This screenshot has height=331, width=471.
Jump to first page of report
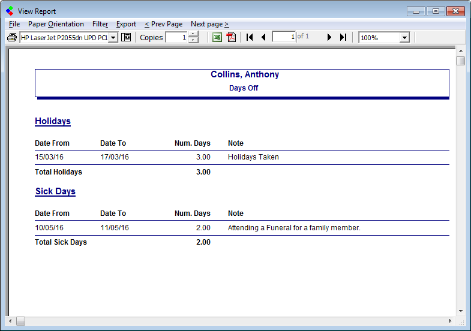pos(250,37)
